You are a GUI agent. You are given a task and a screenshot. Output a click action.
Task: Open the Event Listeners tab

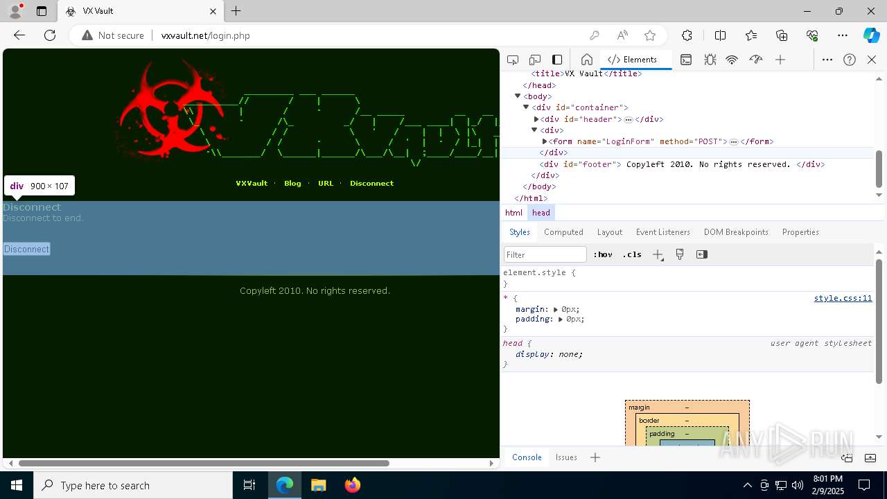point(663,232)
